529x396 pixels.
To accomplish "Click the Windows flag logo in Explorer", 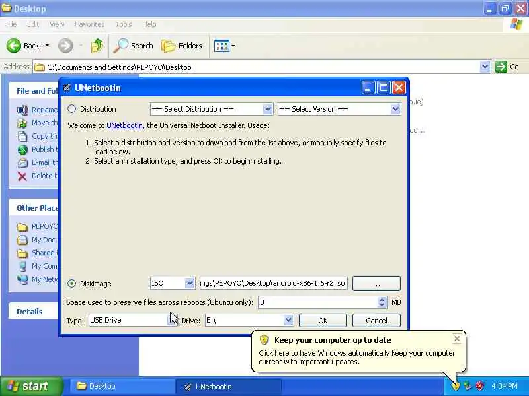I will click(x=516, y=24).
